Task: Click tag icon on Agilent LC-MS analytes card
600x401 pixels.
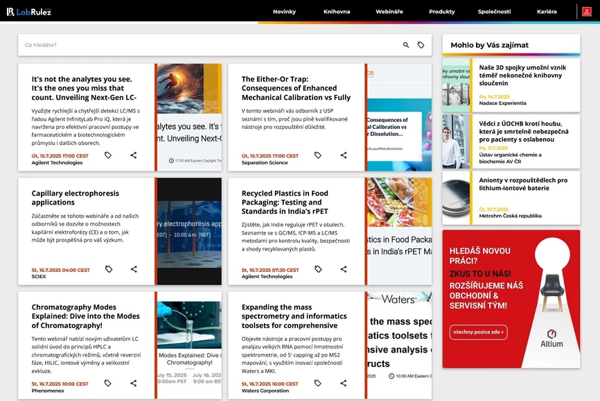Action: (x=108, y=155)
